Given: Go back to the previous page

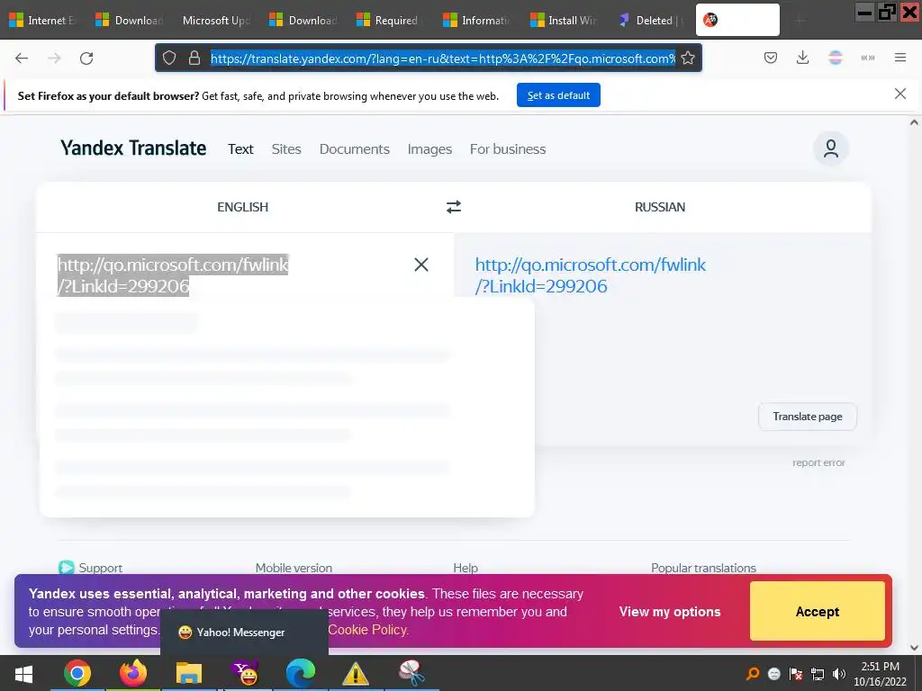Looking at the screenshot, I should point(22,58).
